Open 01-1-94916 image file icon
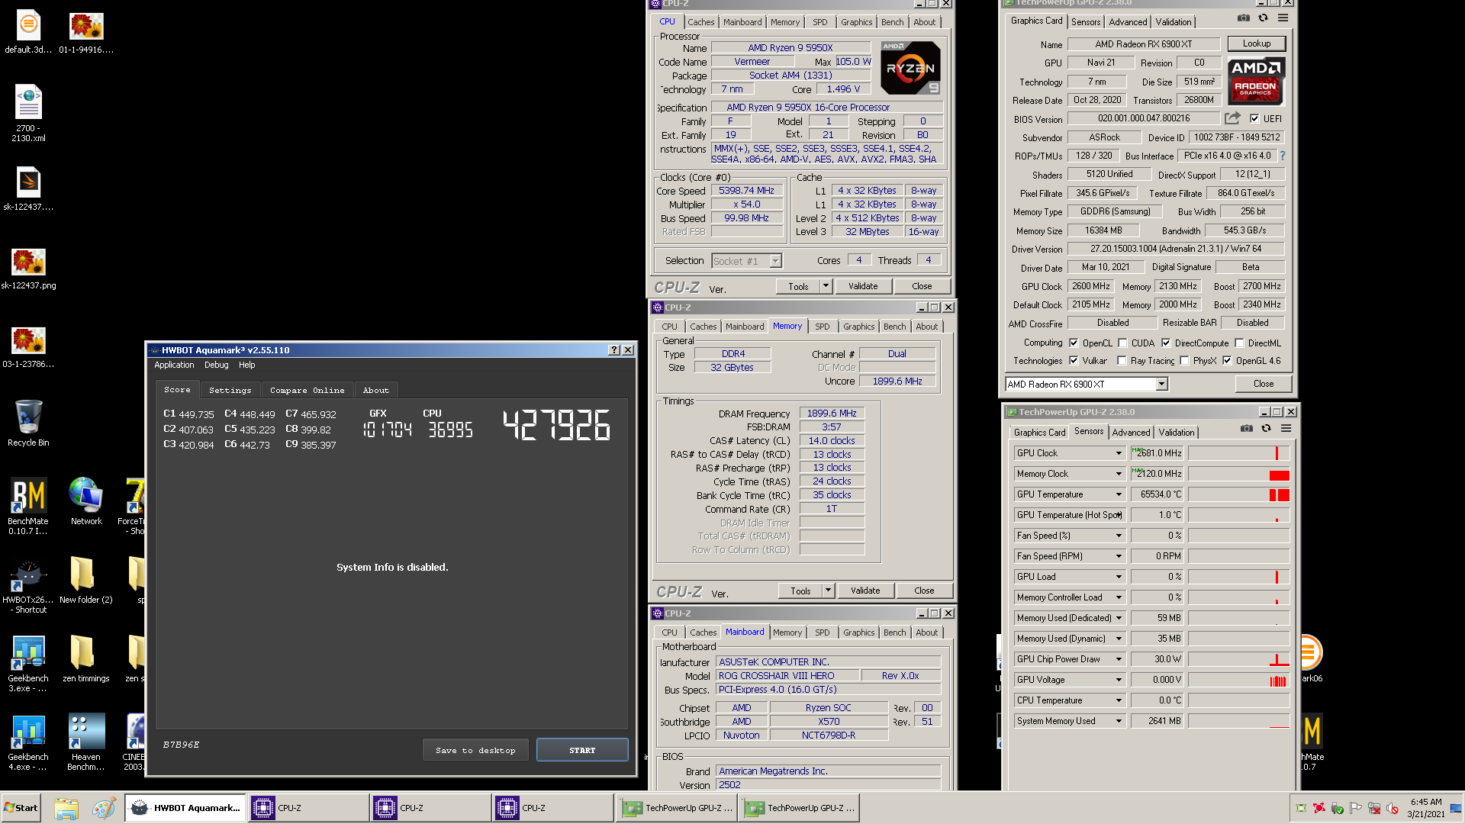This screenshot has width=1465, height=824. (86, 32)
